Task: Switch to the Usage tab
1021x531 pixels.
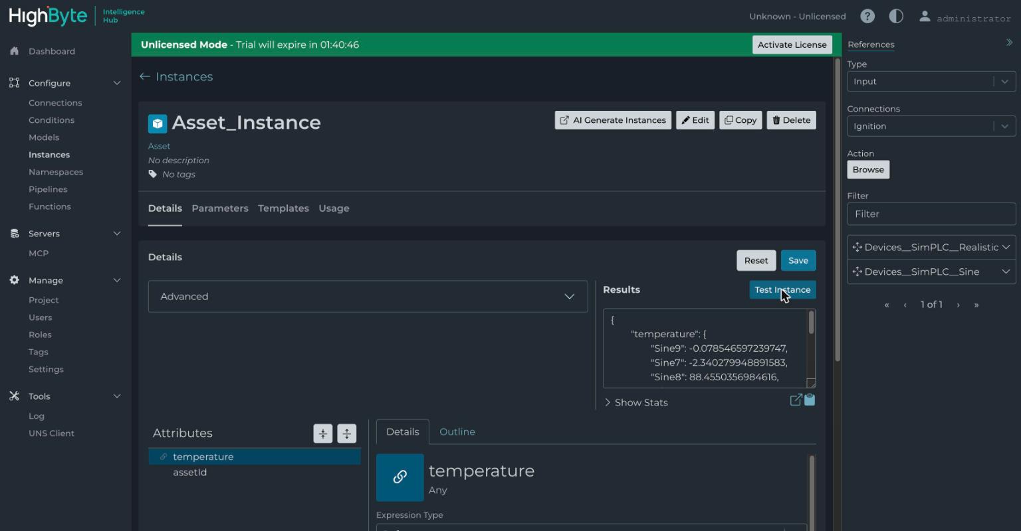Action: (x=334, y=208)
